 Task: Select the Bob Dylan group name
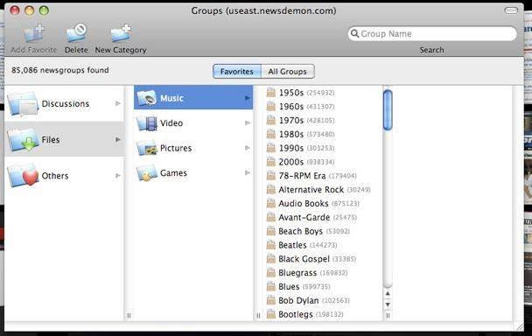tap(298, 301)
